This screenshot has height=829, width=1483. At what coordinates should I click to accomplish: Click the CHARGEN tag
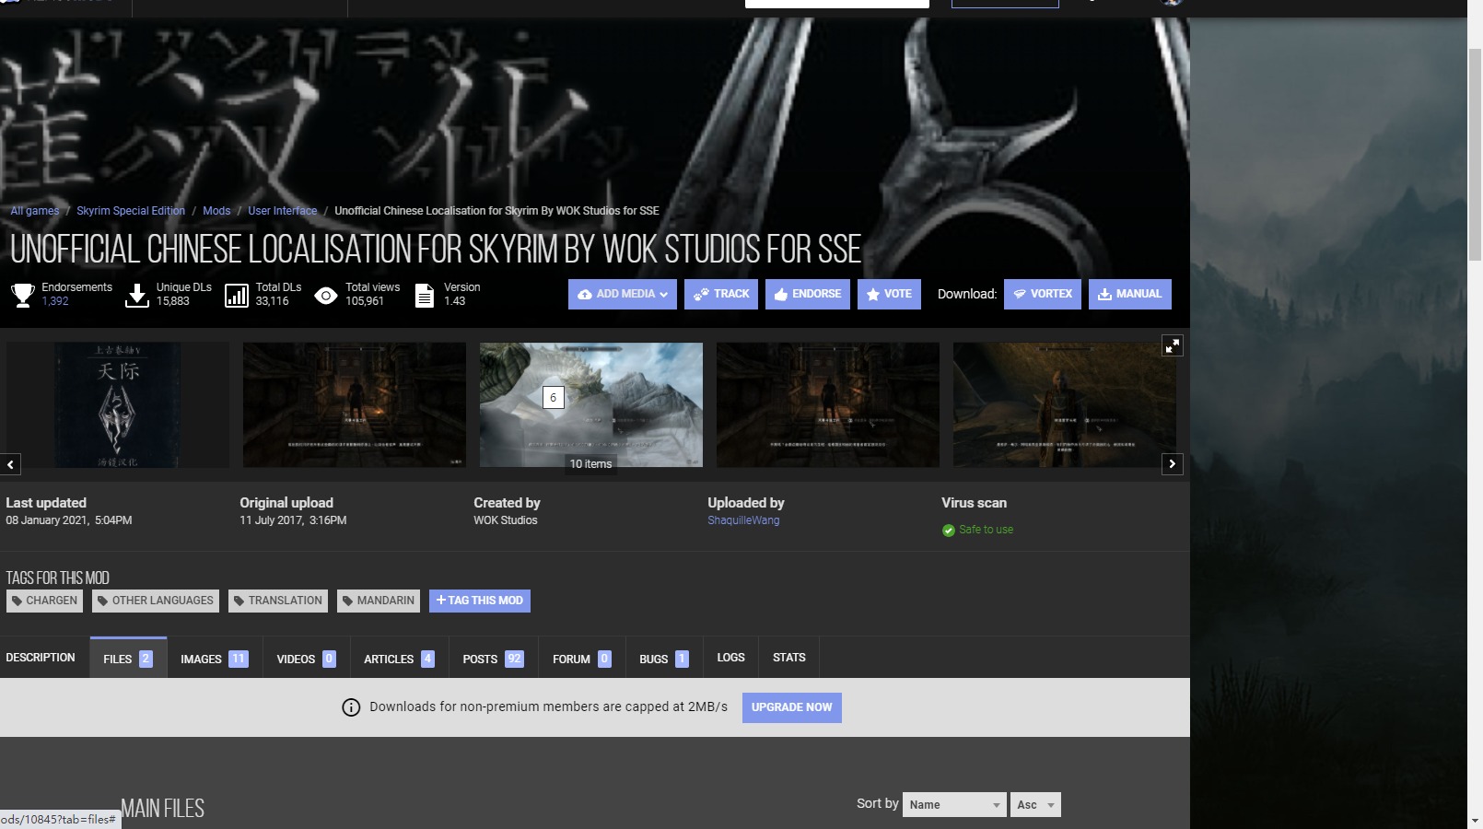44,601
